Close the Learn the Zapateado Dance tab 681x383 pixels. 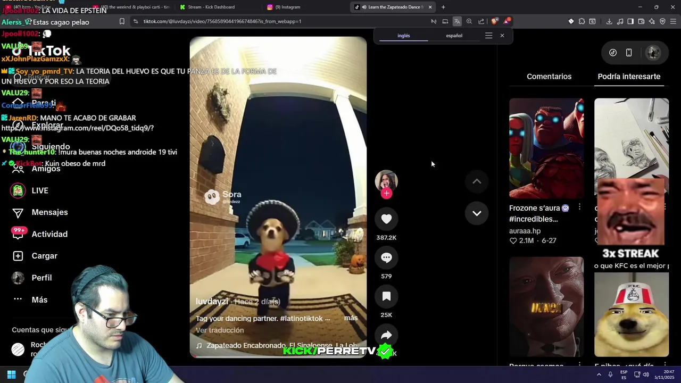(x=430, y=7)
